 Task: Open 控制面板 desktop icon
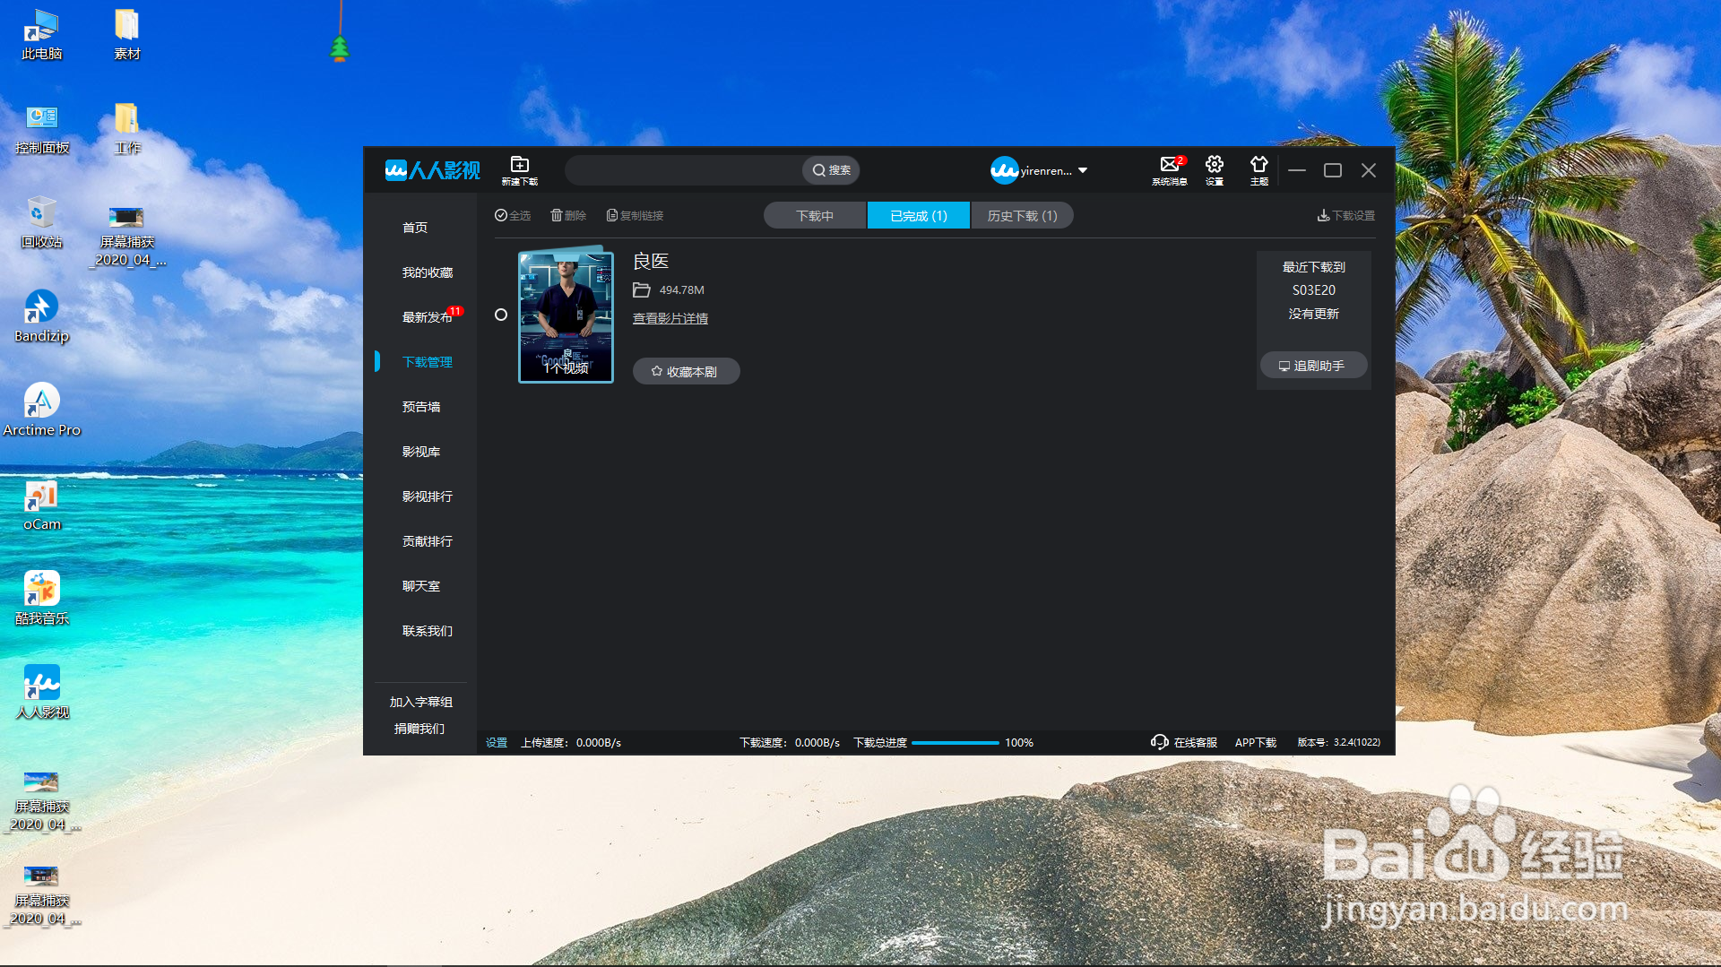pyautogui.click(x=41, y=129)
